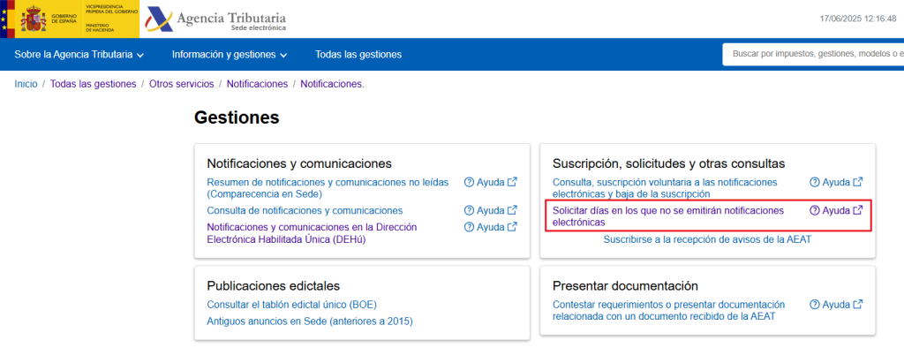
Task: Click the Notificaciones y comunicaciones card heading
Action: click(299, 164)
